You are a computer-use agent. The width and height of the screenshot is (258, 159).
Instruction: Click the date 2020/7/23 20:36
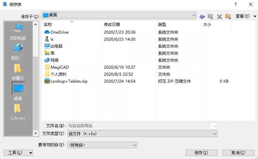[x=120, y=32]
